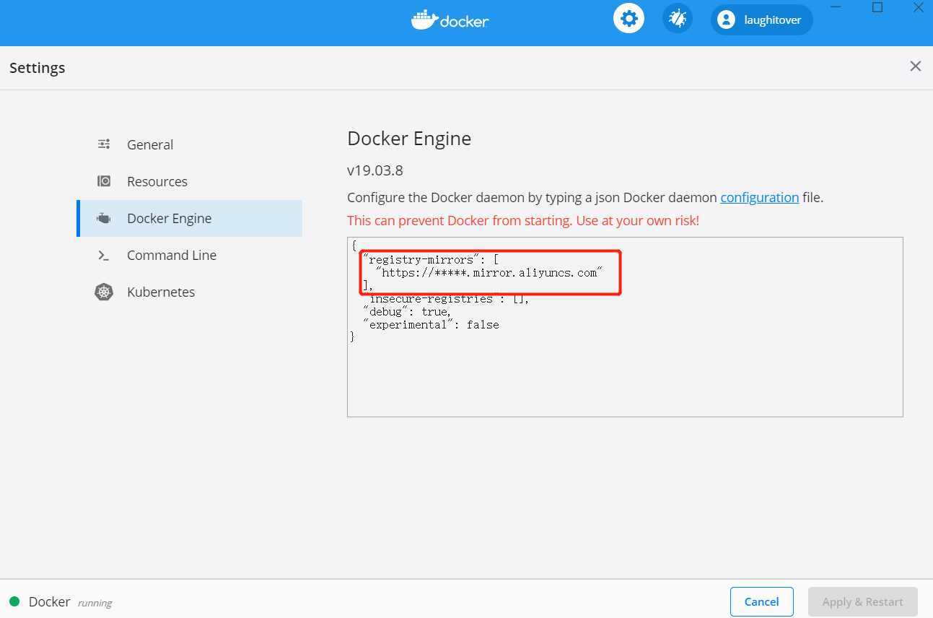
Task: Open Troubleshoot via the bug icon
Action: coord(678,19)
